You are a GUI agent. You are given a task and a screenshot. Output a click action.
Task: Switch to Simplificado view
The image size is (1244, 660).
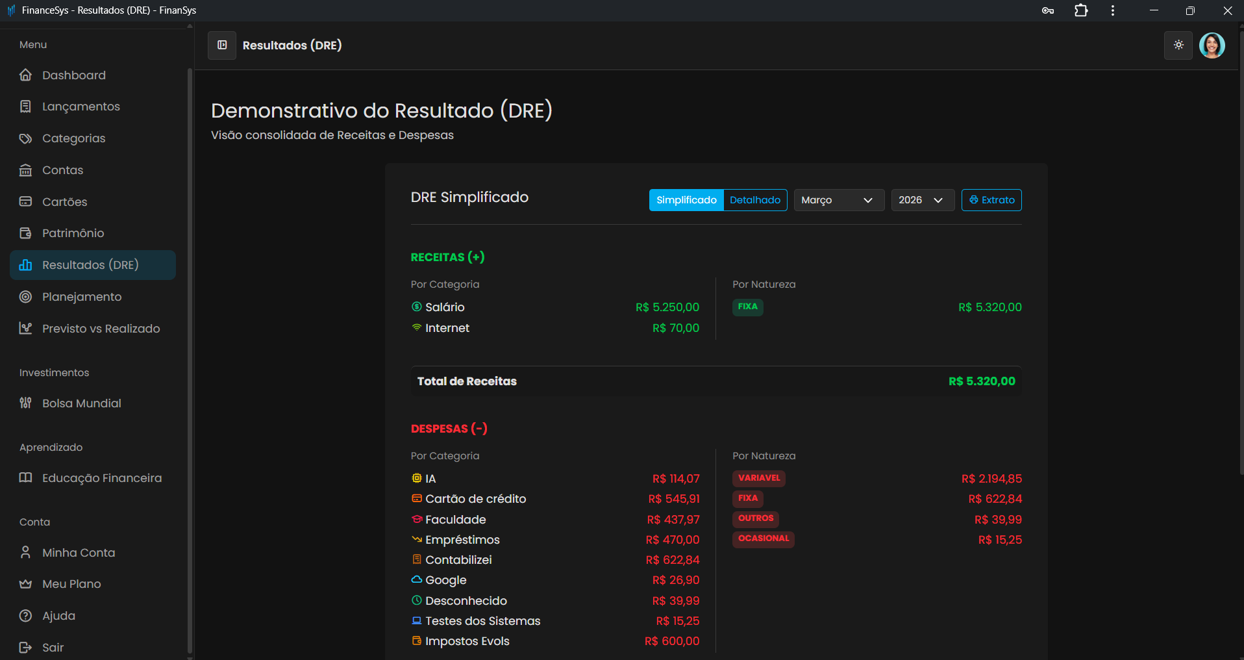(686, 200)
